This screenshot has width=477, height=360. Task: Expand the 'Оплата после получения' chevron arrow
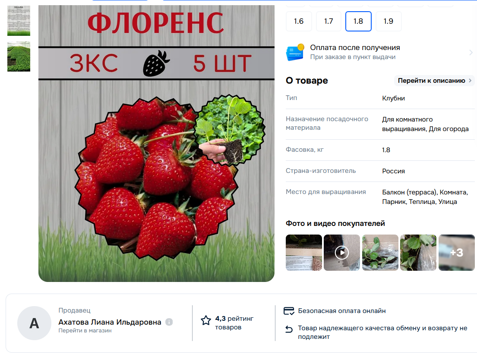471,53
